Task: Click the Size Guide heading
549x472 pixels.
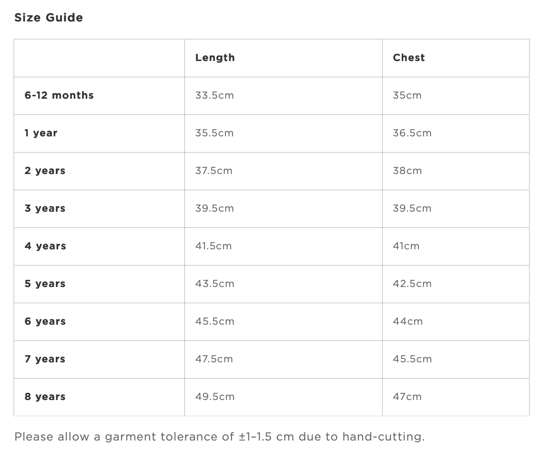Action: click(49, 18)
